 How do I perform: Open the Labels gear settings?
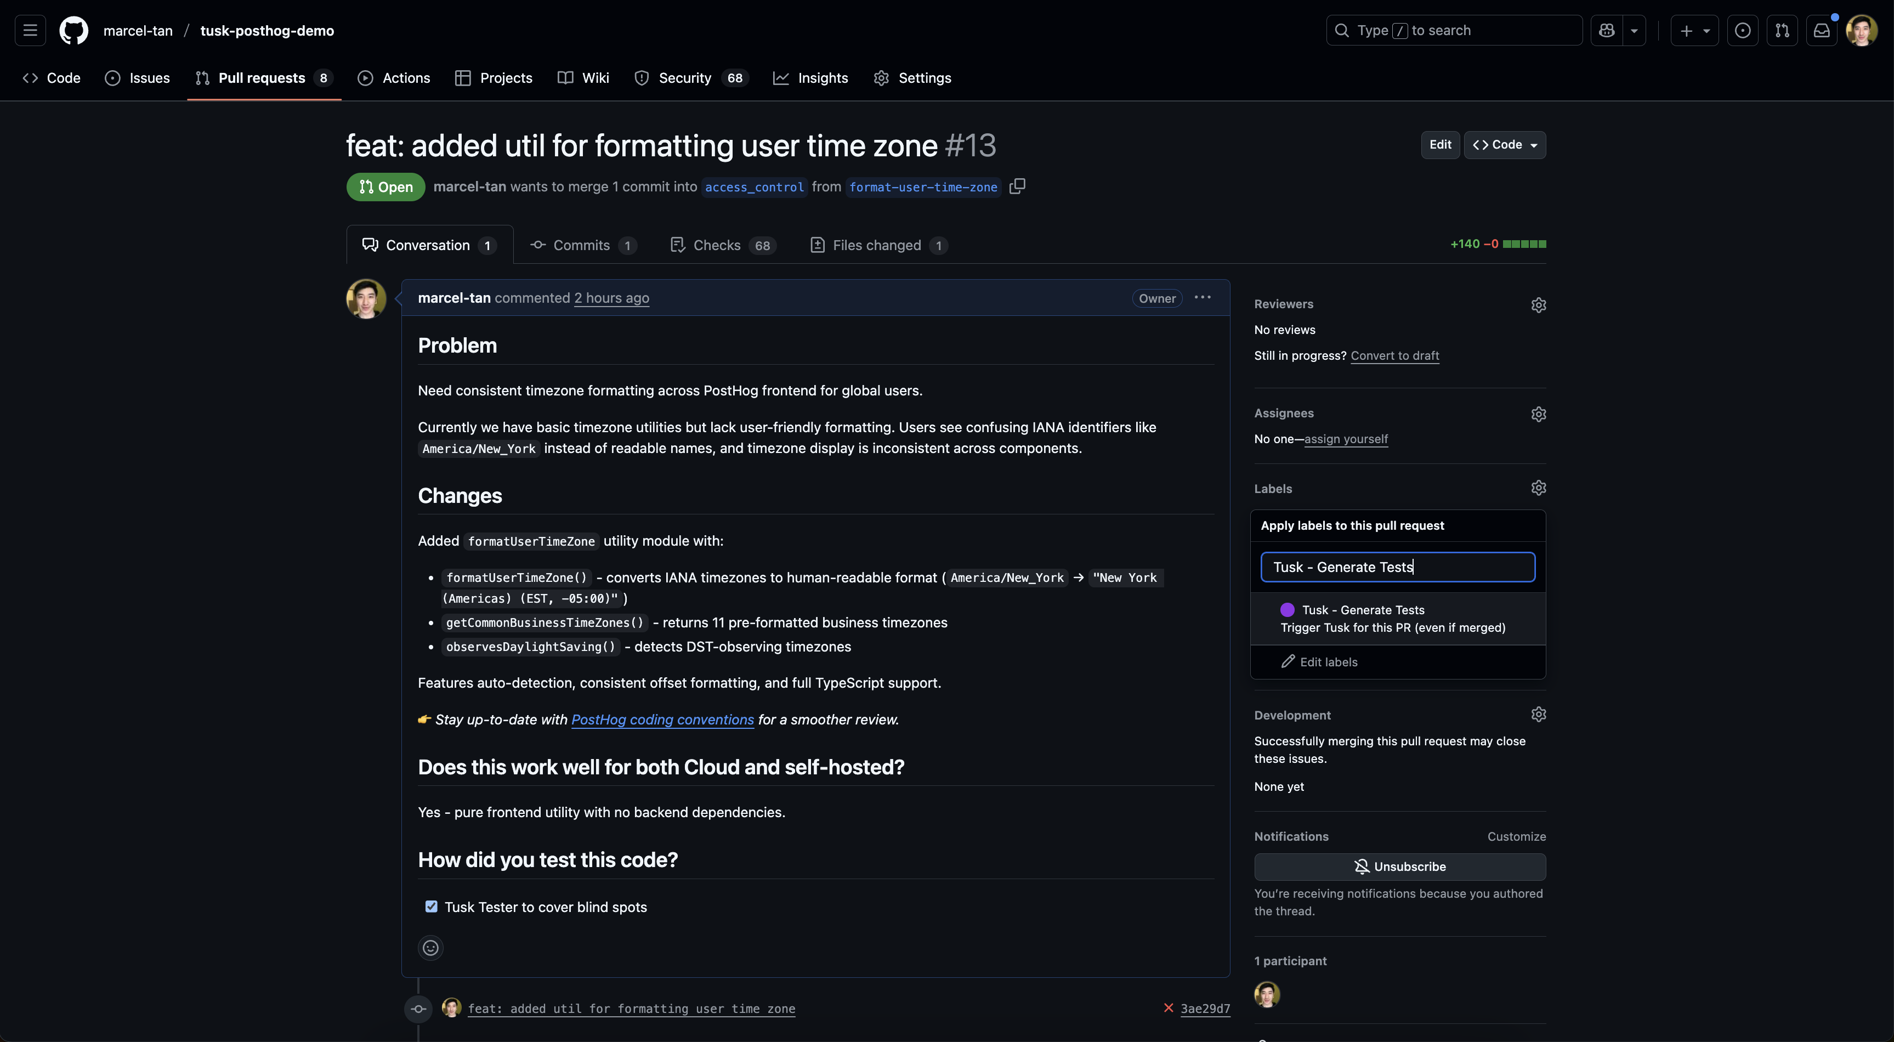coord(1538,488)
